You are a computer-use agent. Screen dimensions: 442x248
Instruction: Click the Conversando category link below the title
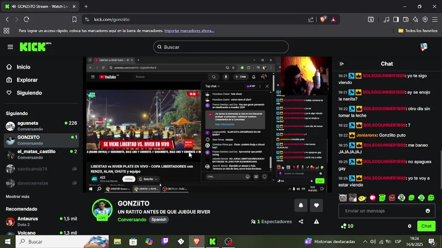coord(132,219)
